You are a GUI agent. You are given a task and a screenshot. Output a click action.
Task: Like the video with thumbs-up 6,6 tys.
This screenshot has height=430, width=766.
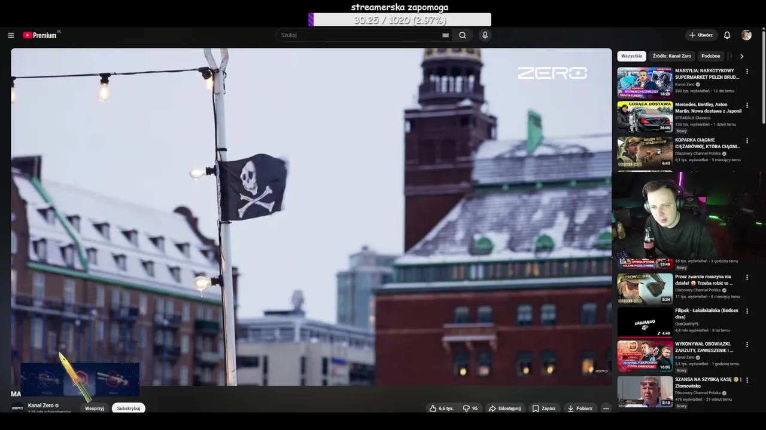pyautogui.click(x=442, y=408)
